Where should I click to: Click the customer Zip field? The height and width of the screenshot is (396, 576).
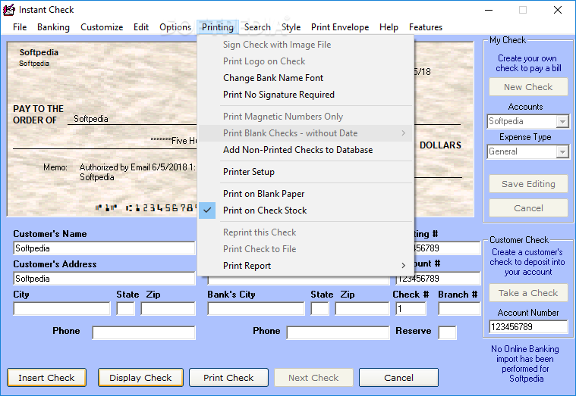[168, 309]
